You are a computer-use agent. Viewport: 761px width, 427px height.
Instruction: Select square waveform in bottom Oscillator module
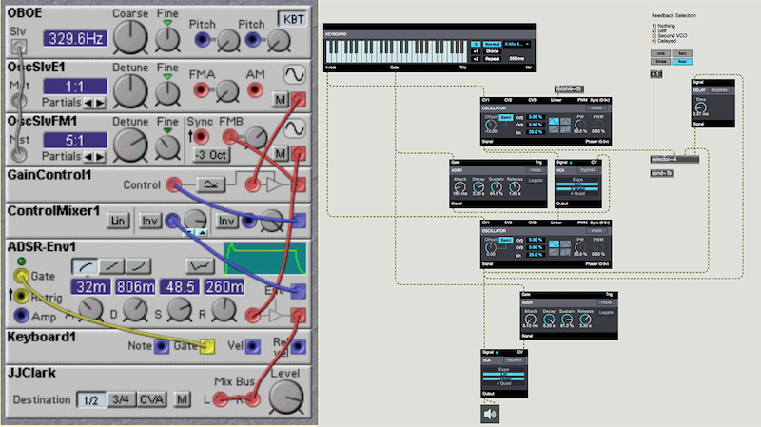pyautogui.click(x=565, y=252)
